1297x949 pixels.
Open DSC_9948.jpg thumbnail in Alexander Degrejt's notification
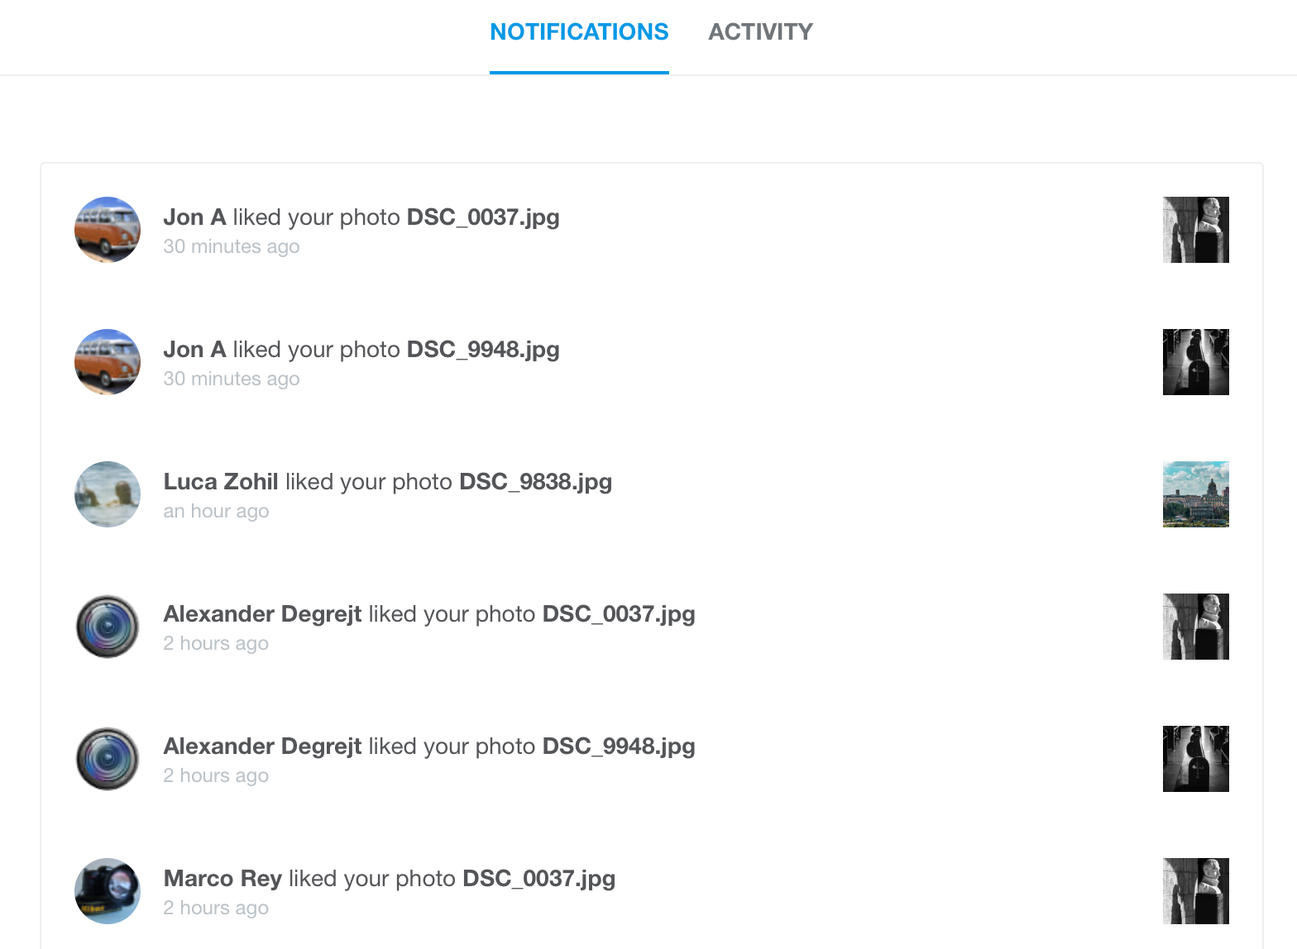coord(1195,759)
